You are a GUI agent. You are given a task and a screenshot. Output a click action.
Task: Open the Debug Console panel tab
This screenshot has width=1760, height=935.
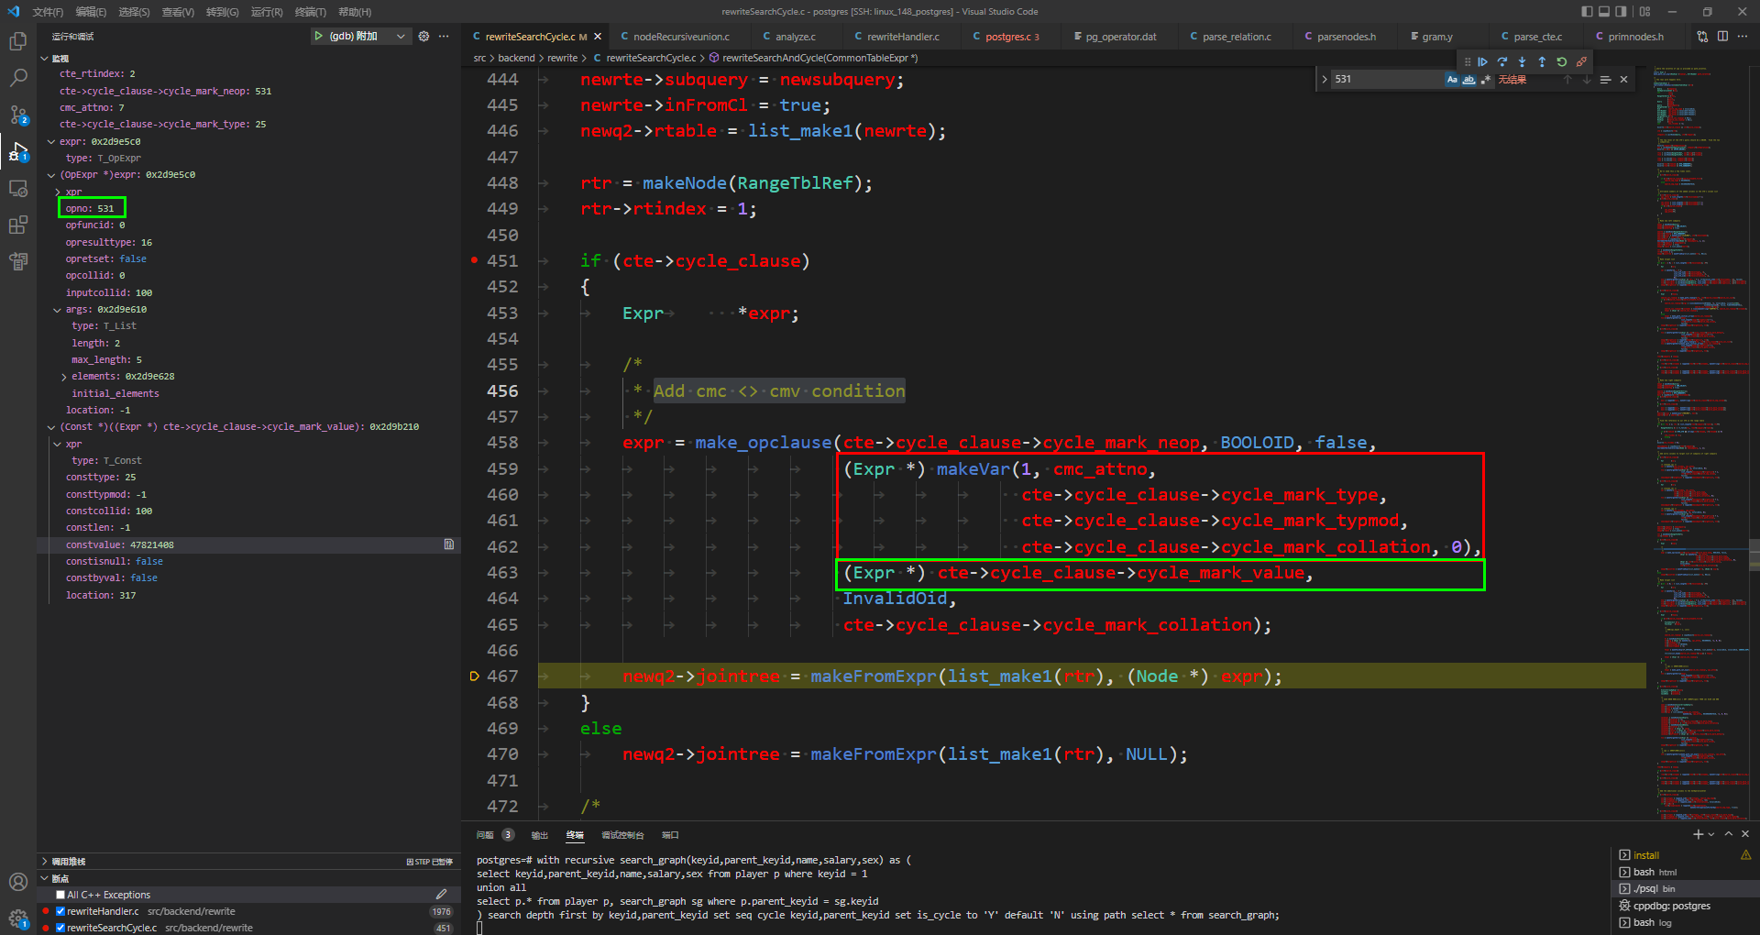tap(622, 835)
